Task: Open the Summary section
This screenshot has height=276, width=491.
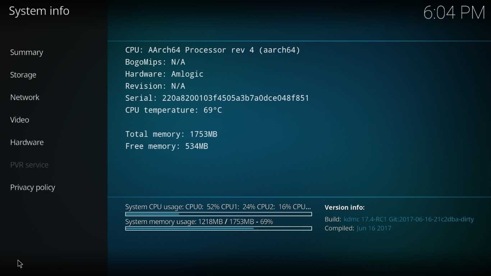Action: click(x=27, y=53)
